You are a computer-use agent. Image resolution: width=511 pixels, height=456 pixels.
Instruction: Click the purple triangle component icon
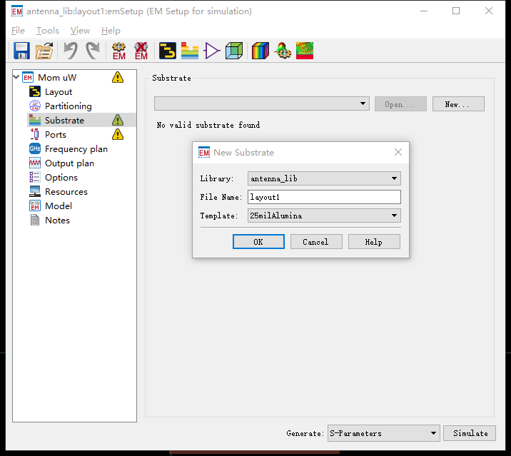(212, 51)
